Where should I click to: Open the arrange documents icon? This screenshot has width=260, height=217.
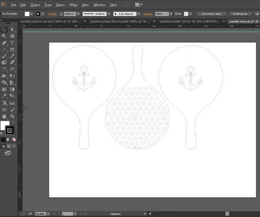point(138,5)
